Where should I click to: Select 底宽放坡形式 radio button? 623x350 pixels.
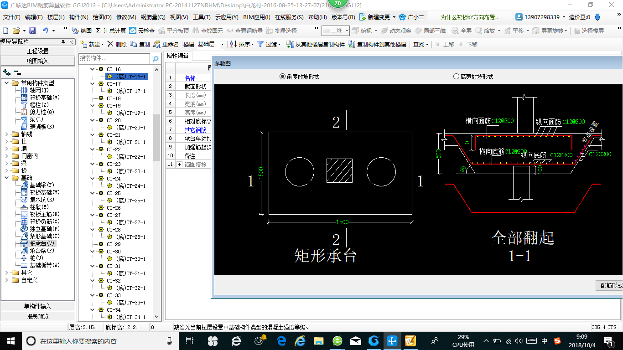(473, 77)
